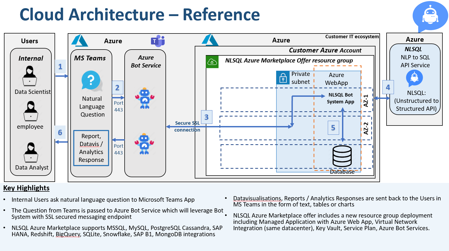Screen dimensions: 449x251
Task: Click 'NLSQL Azure Marketplace Offer resource group' text
Action: click(x=289, y=60)
